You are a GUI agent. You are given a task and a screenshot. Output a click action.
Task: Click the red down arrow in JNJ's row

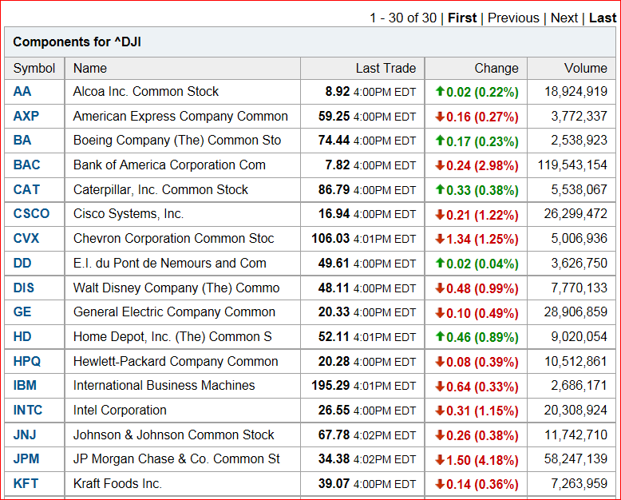pyautogui.click(x=440, y=435)
